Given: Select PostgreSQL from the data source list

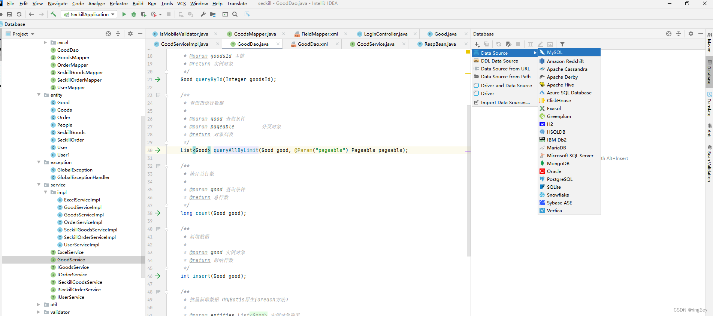Looking at the screenshot, I should [569, 179].
